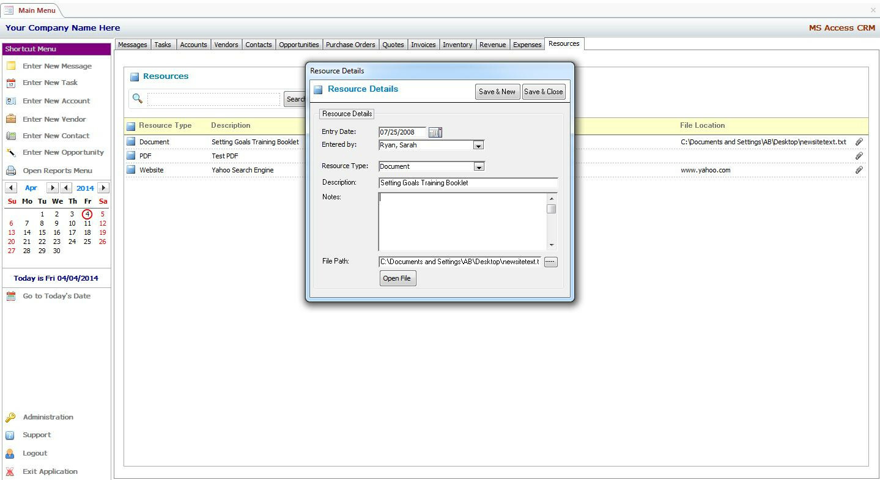Click the Resource Type column header icon
The image size is (880, 480).
coord(131,127)
